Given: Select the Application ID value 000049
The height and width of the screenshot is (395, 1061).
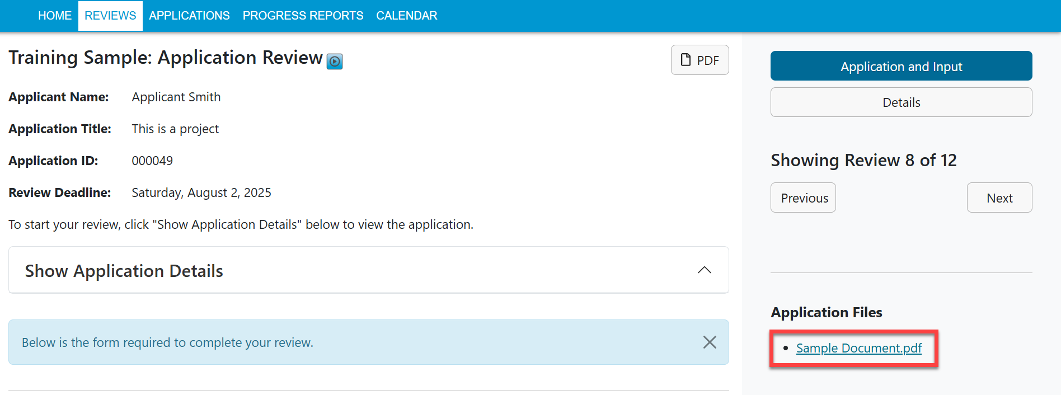Looking at the screenshot, I should point(152,161).
